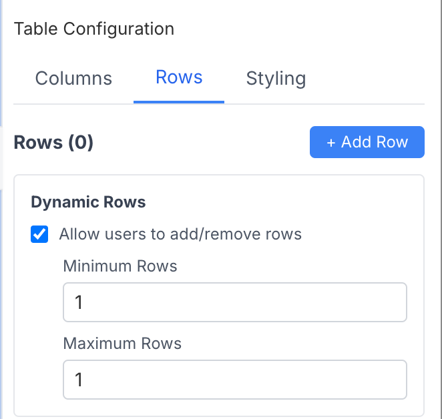Click the value 1 in Minimum Rows

pyautogui.click(x=79, y=303)
